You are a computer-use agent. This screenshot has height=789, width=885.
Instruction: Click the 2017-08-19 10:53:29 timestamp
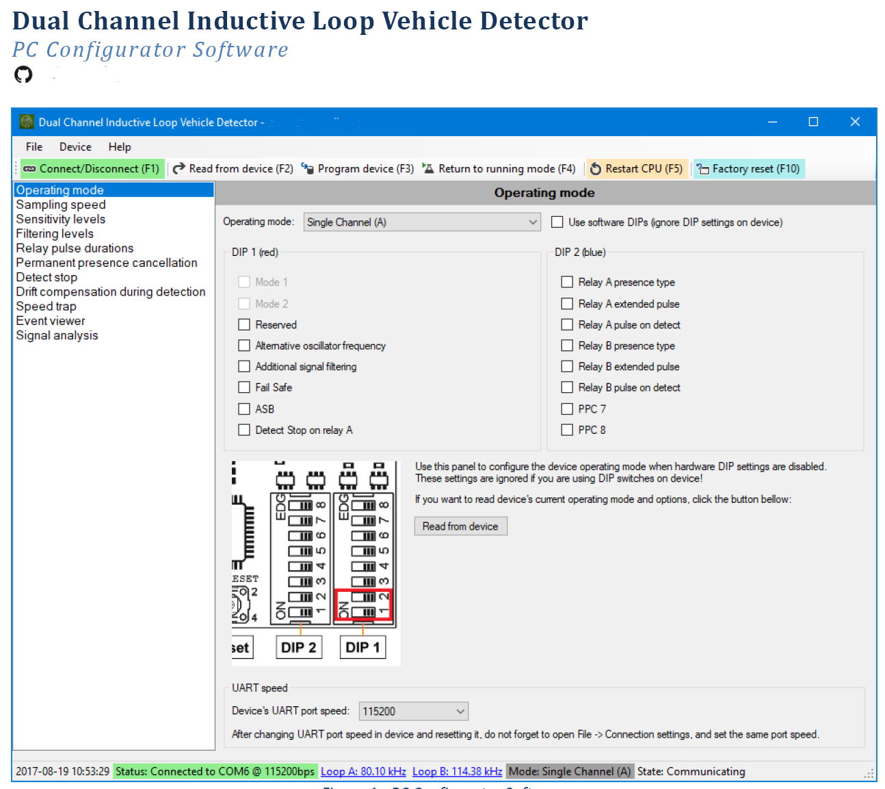(x=63, y=771)
